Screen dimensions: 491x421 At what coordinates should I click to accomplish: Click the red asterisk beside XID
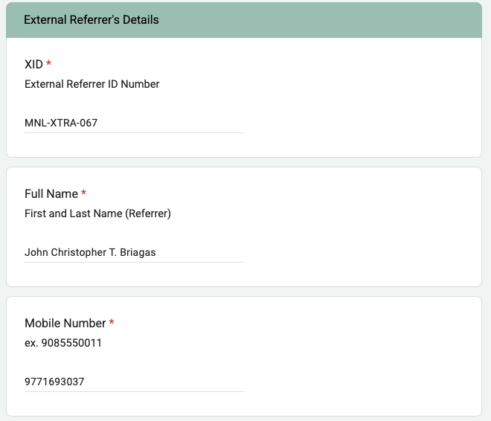(x=48, y=63)
